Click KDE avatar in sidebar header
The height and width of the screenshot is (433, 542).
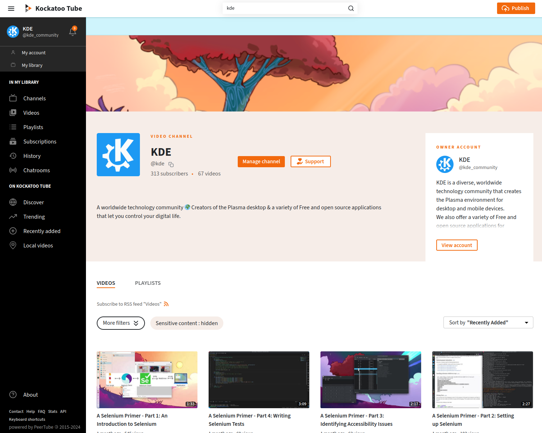[x=13, y=32]
